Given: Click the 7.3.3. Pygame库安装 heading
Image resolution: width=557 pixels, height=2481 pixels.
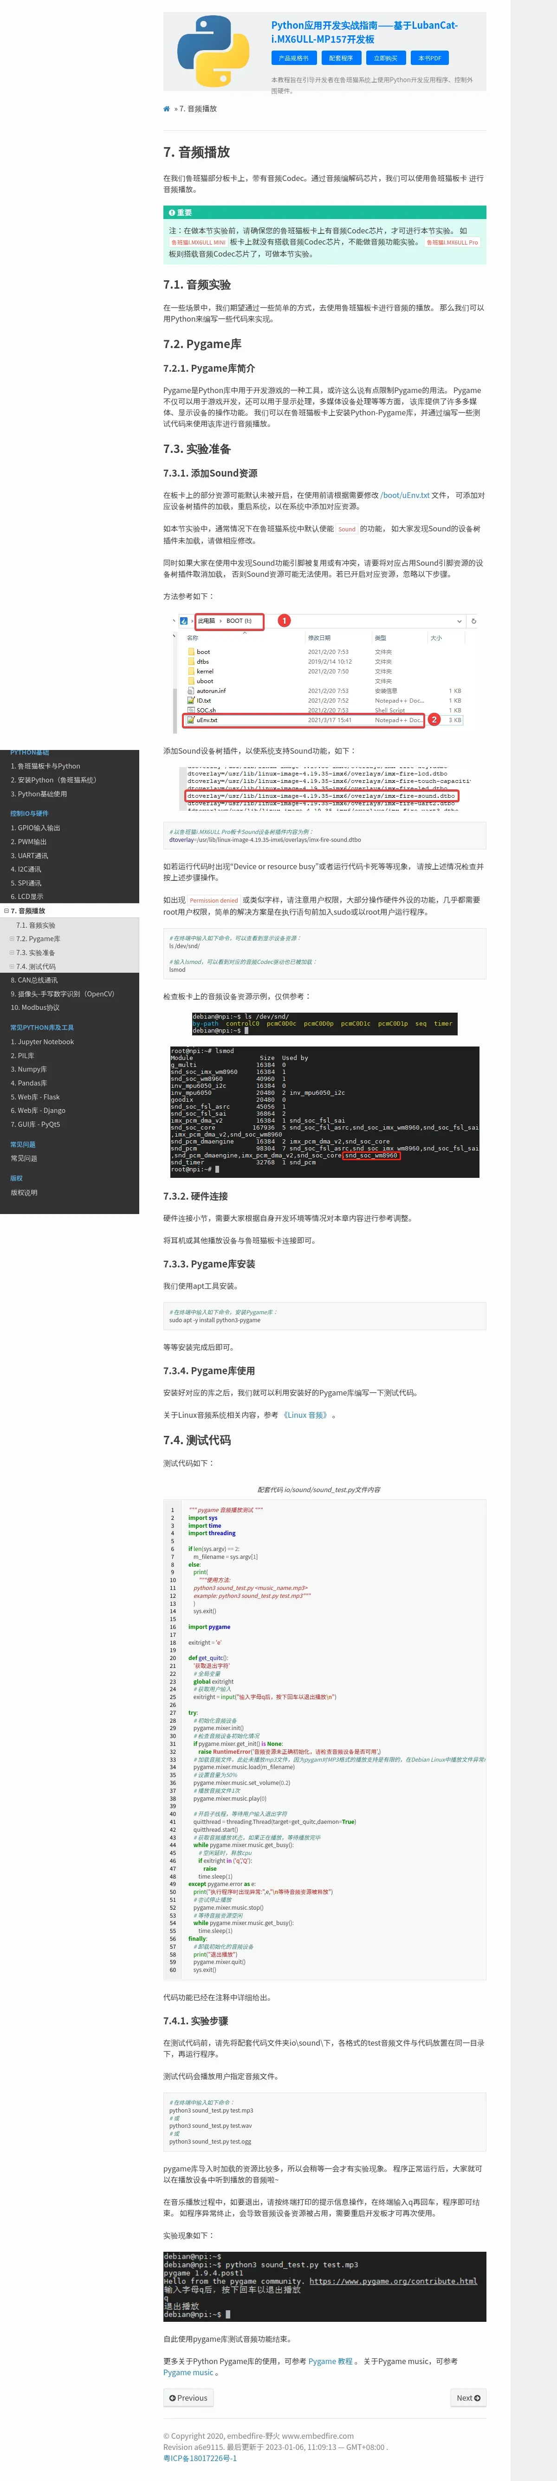Looking at the screenshot, I should [x=209, y=1264].
